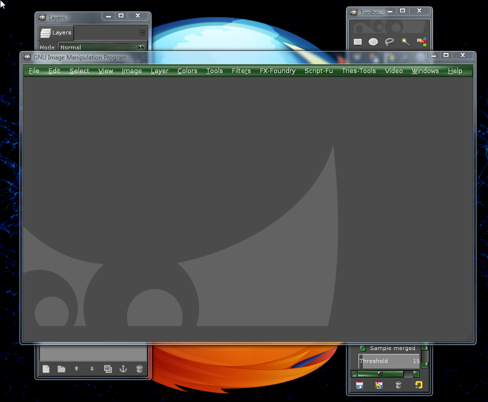Viewport: 488px width, 402px height.
Task: Click horizontal scrollbar left arrow in toolbox
Action: pos(354,373)
